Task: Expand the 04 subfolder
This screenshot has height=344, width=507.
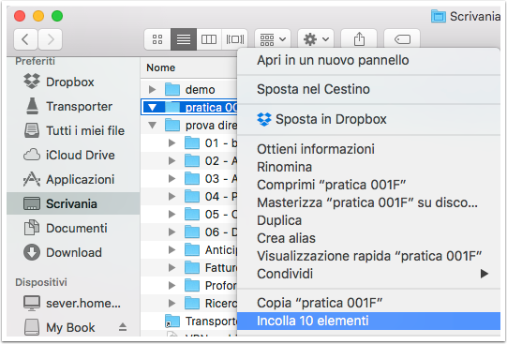Action: (x=171, y=196)
